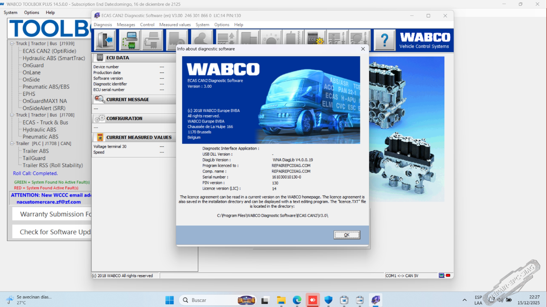Click the exit door icon in ECAS toolbar
Viewport: 547px width, 307px height.
tap(105, 40)
